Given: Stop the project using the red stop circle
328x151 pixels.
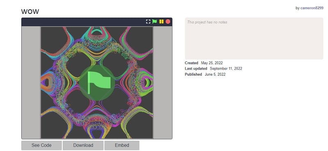Looking at the screenshot, I should click(168, 22).
